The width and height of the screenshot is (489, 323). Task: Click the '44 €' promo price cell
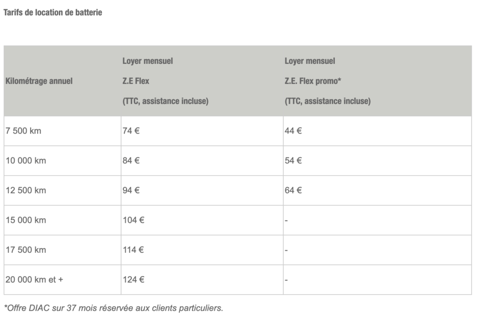(377, 131)
